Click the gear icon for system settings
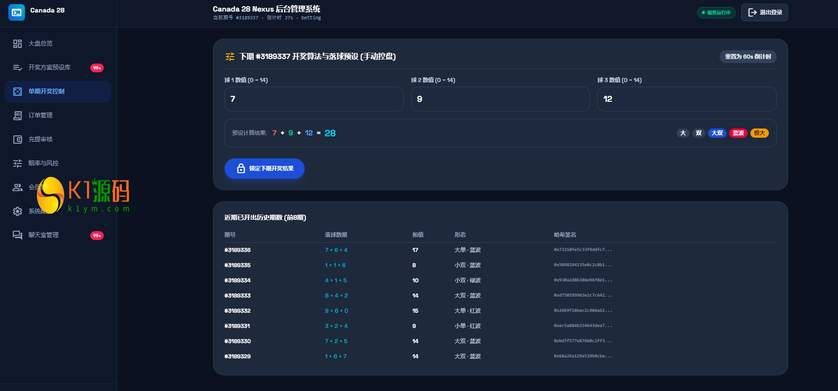Image resolution: width=838 pixels, height=391 pixels. coord(18,211)
